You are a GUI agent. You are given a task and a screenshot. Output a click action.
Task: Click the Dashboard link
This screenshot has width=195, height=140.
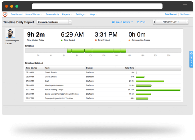click(17, 14)
